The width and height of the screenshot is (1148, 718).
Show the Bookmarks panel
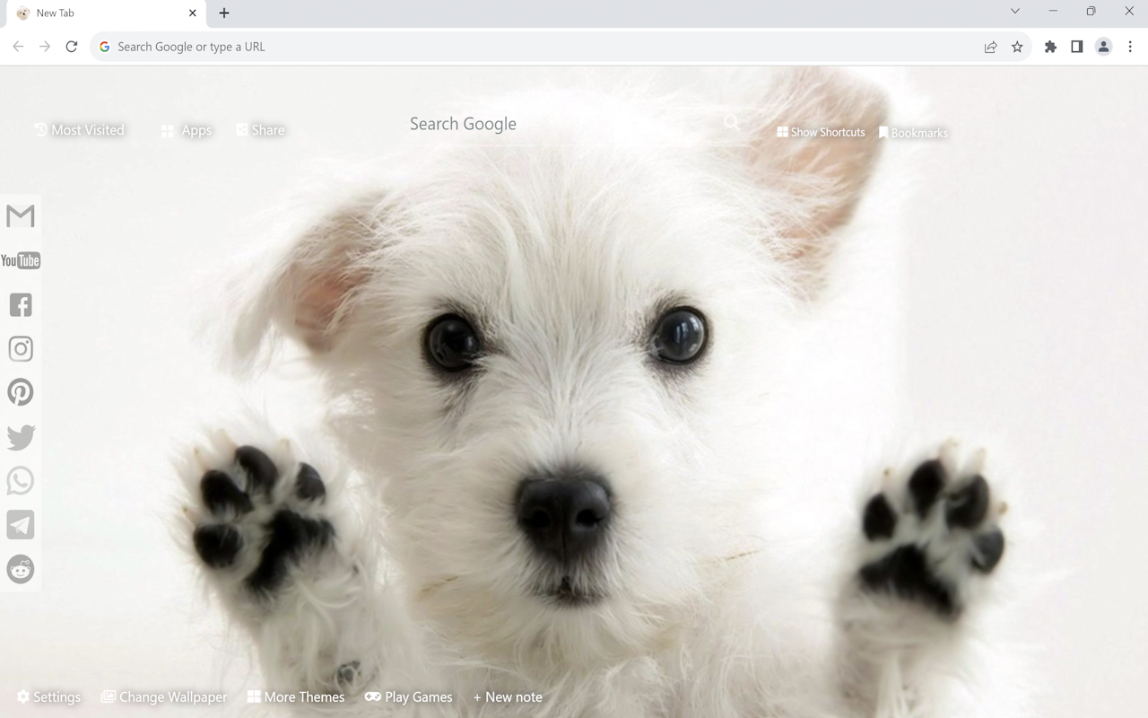tap(914, 132)
